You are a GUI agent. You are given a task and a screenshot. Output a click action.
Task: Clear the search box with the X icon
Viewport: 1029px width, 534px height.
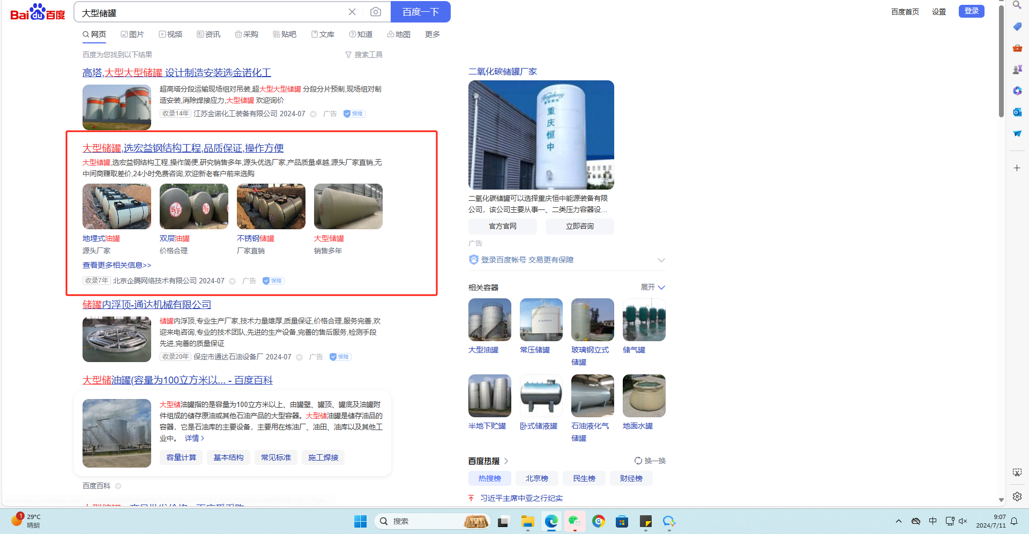(x=352, y=12)
